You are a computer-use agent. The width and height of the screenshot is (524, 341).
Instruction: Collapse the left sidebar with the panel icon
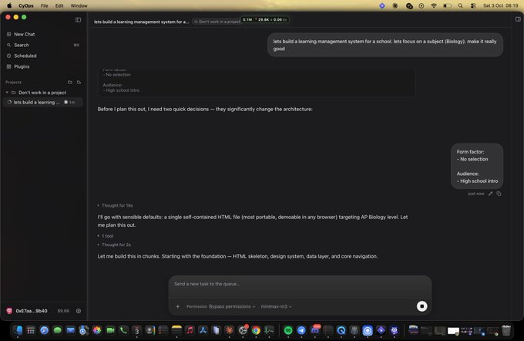[x=78, y=20]
